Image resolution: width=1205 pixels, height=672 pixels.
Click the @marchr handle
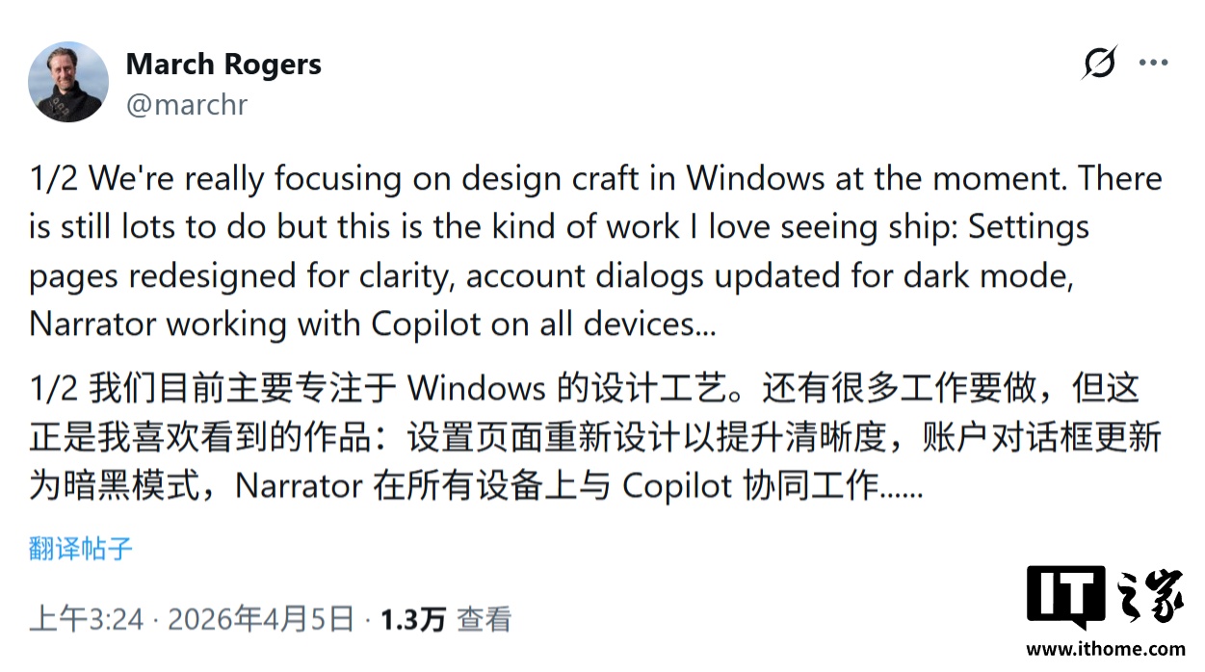point(188,105)
